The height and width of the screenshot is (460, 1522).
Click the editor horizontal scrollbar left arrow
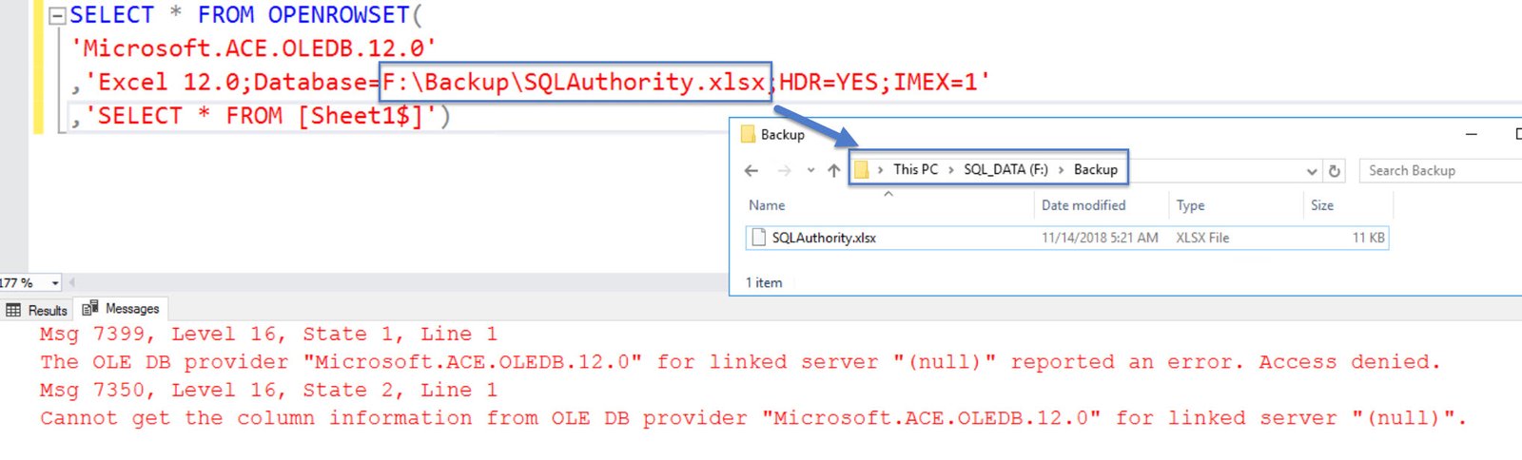click(x=72, y=282)
